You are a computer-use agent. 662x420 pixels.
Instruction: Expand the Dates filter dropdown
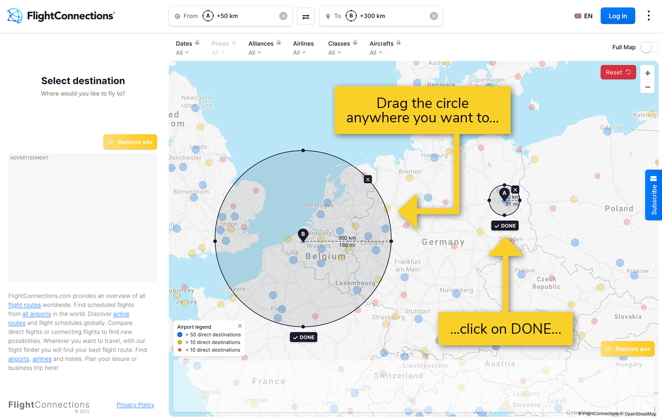click(182, 53)
